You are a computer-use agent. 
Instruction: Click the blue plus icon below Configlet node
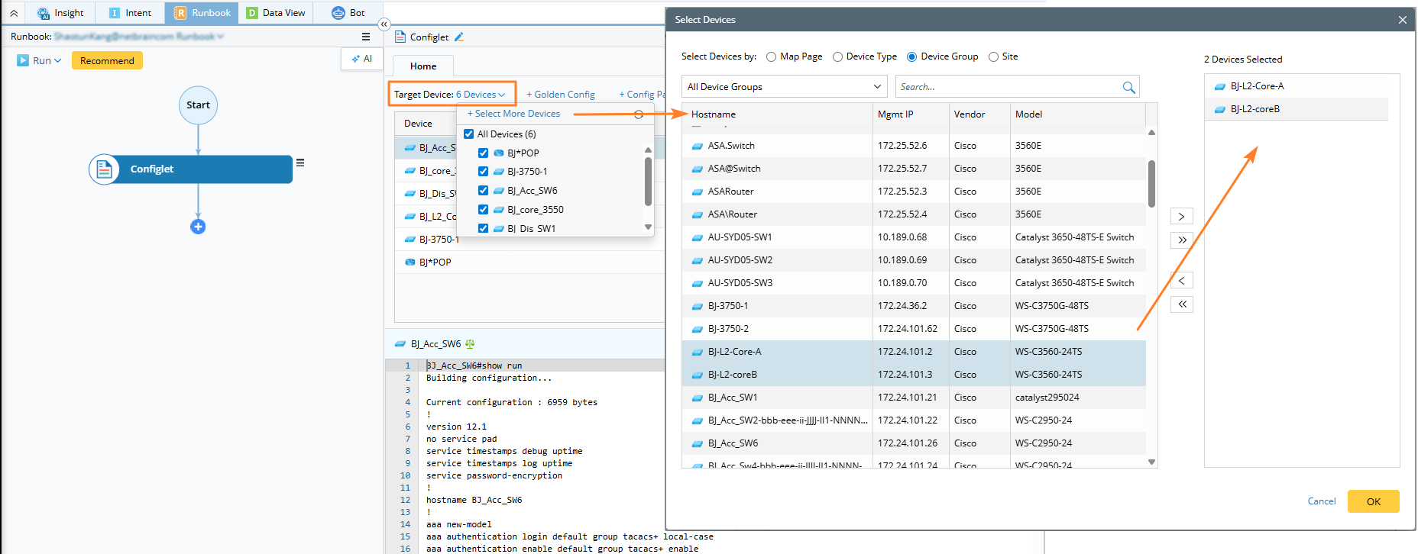tap(198, 227)
